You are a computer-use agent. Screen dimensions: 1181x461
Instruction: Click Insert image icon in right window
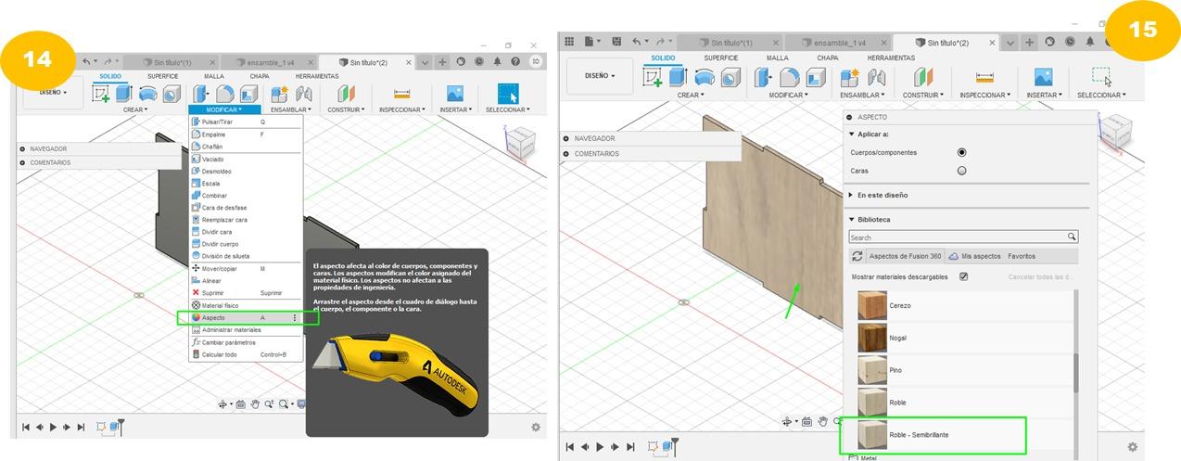(1044, 78)
